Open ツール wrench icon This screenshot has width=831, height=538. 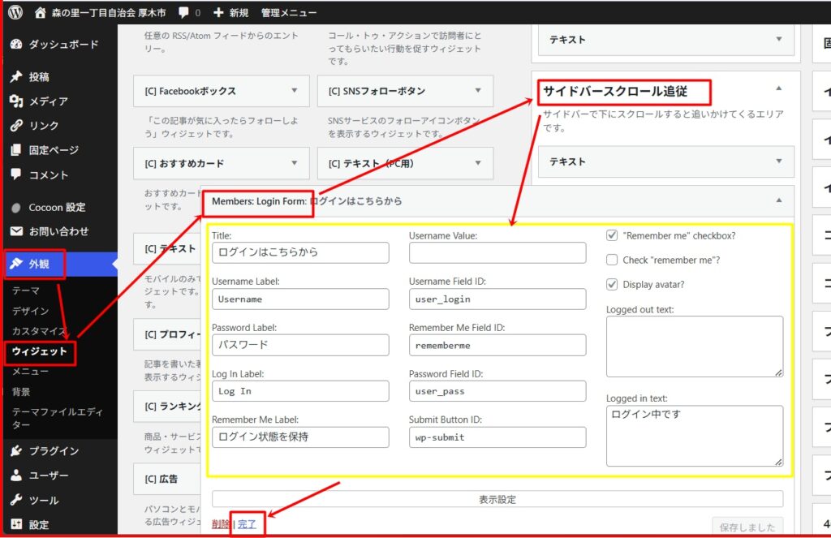click(x=16, y=500)
